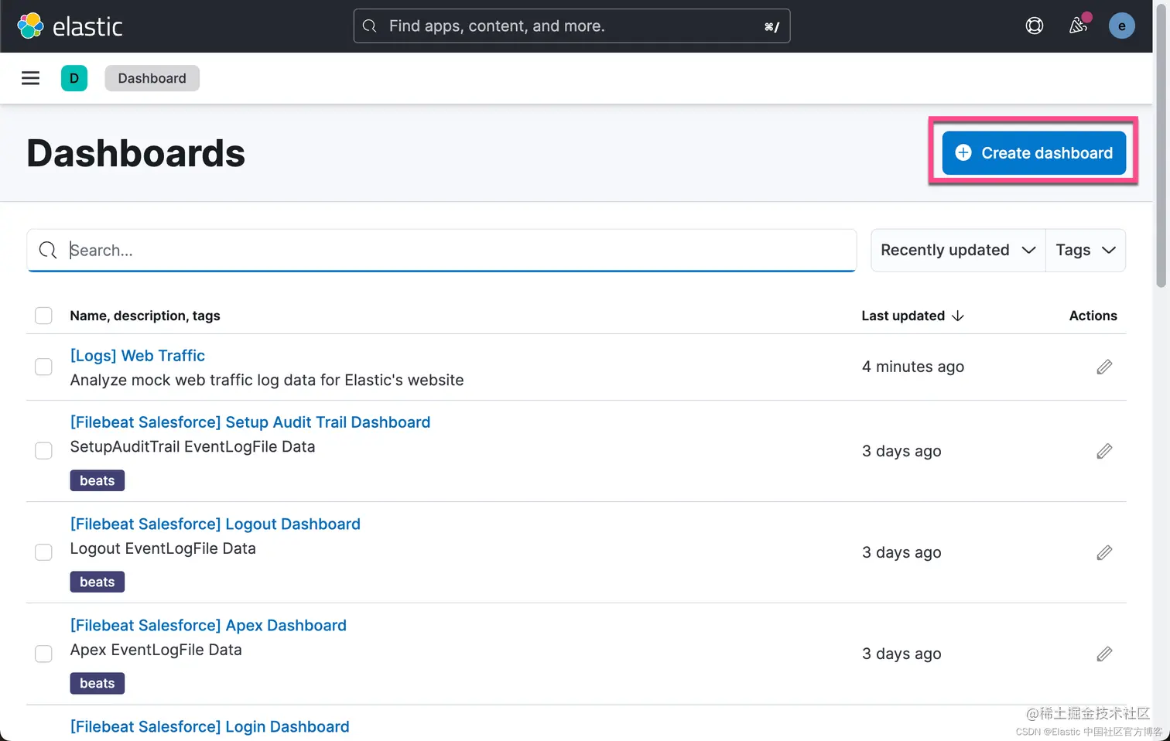
Task: Check the [Logs] Web Traffic row checkbox
Action: pos(43,367)
